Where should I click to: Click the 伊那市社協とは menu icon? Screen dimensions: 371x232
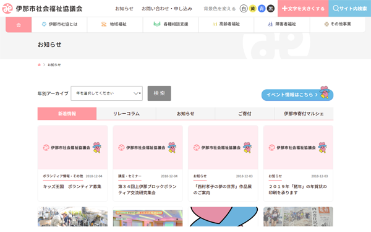point(44,24)
